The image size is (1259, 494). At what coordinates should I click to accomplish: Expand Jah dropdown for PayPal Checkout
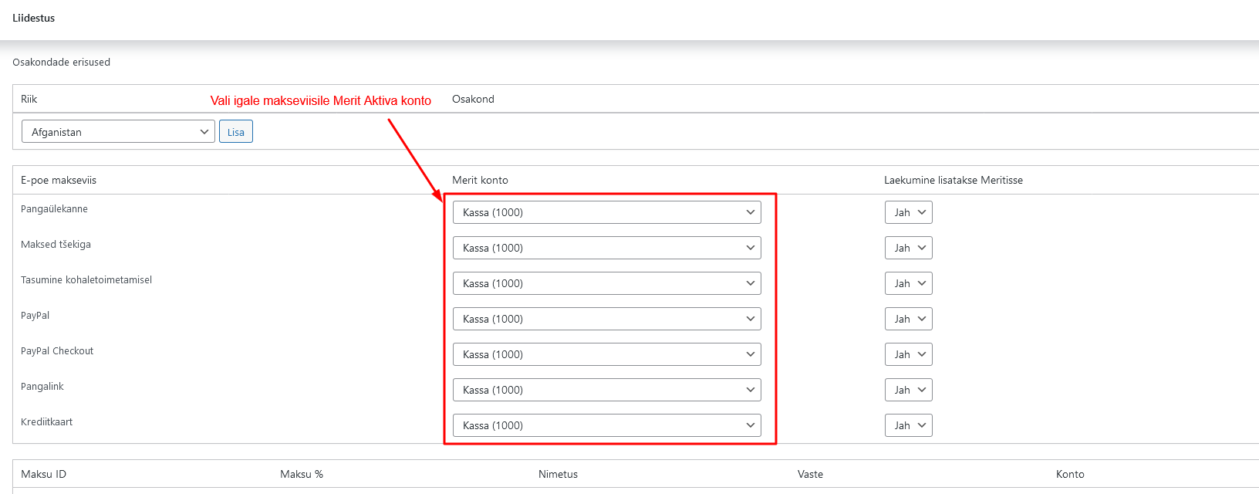pos(908,354)
